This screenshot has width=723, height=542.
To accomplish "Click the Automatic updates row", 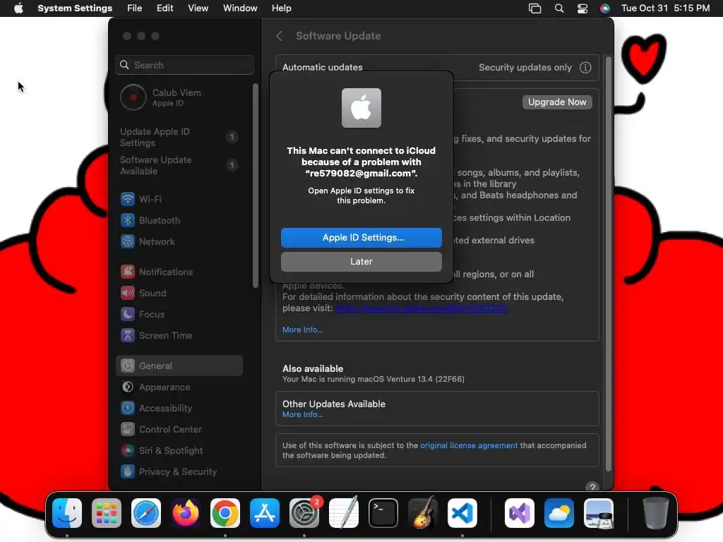I will pos(437,68).
